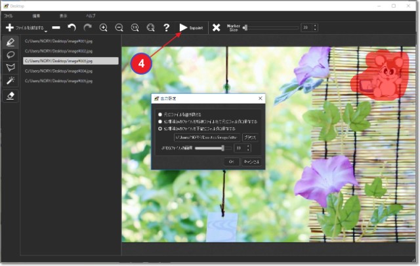The width and height of the screenshot is (420, 266).
Task: Open the add-file dropdown arrow next to plus icon
Action: click(46, 30)
